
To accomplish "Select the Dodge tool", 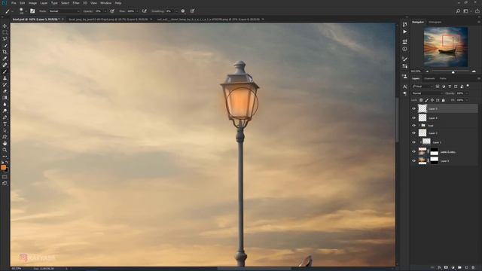I will pos(5,111).
